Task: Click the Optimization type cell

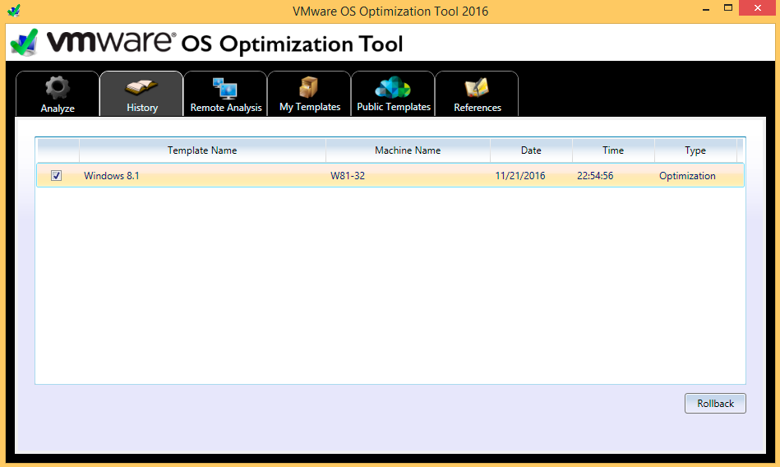Action: click(x=687, y=176)
